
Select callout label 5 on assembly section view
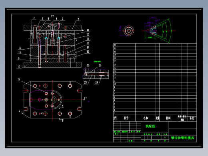pyautogui.click(x=48, y=18)
